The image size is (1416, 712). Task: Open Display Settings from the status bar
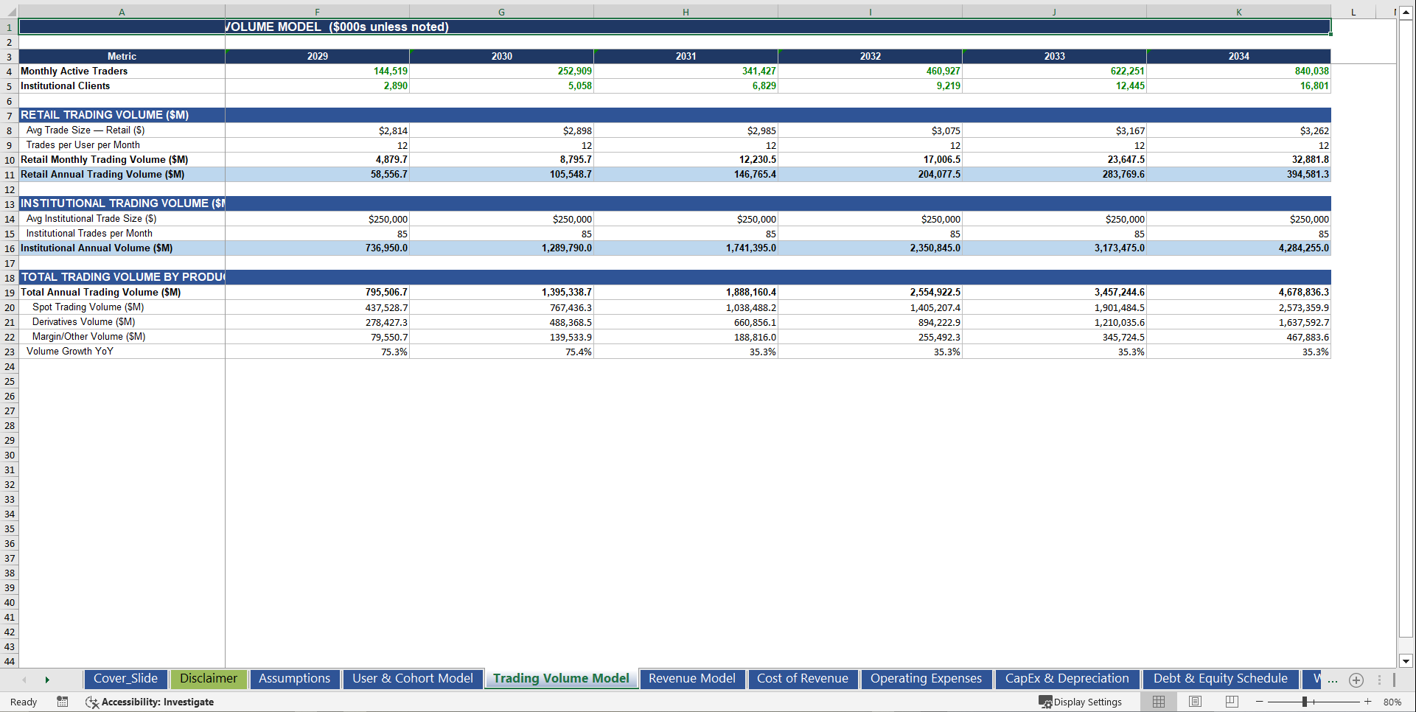pyautogui.click(x=1081, y=702)
